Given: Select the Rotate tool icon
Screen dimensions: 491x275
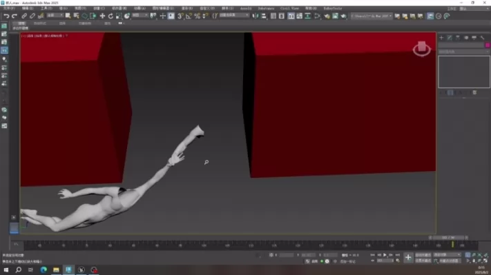Looking at the screenshot, I should [x=110, y=16].
